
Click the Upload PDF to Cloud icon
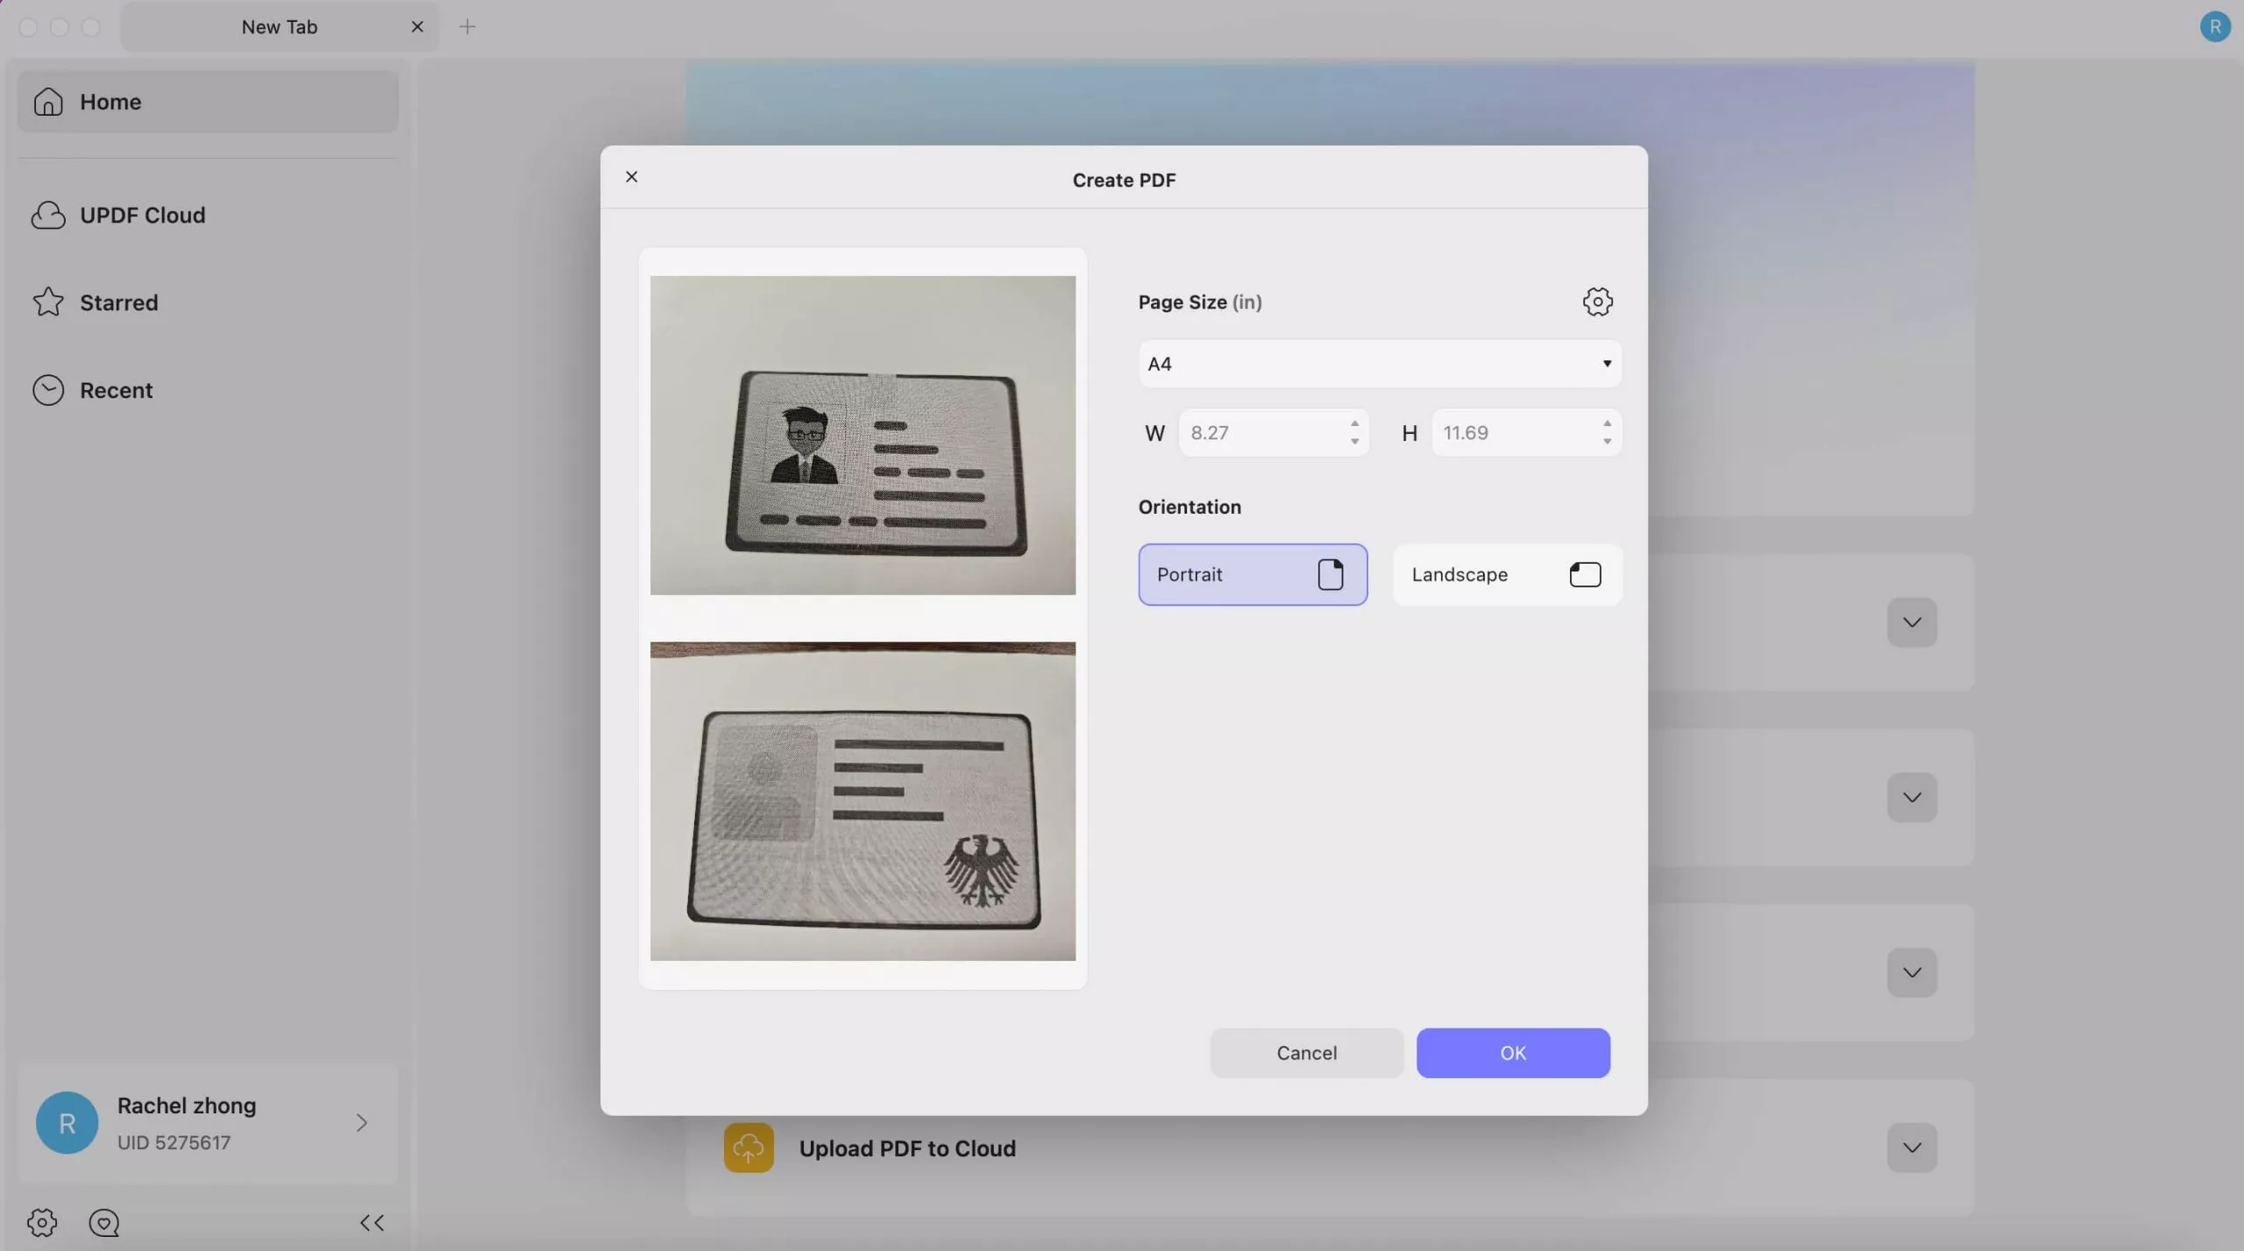pyautogui.click(x=746, y=1147)
